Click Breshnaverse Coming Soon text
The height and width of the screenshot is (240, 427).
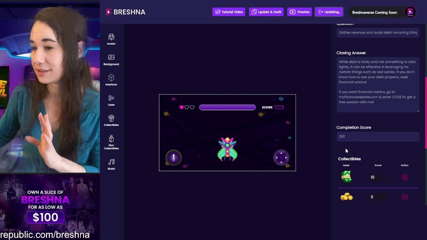pos(375,12)
